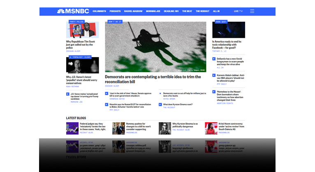Image resolution: width=315 pixels, height=172 pixels.
Task: Open the Podcasts menu item
Action: [x=115, y=11]
